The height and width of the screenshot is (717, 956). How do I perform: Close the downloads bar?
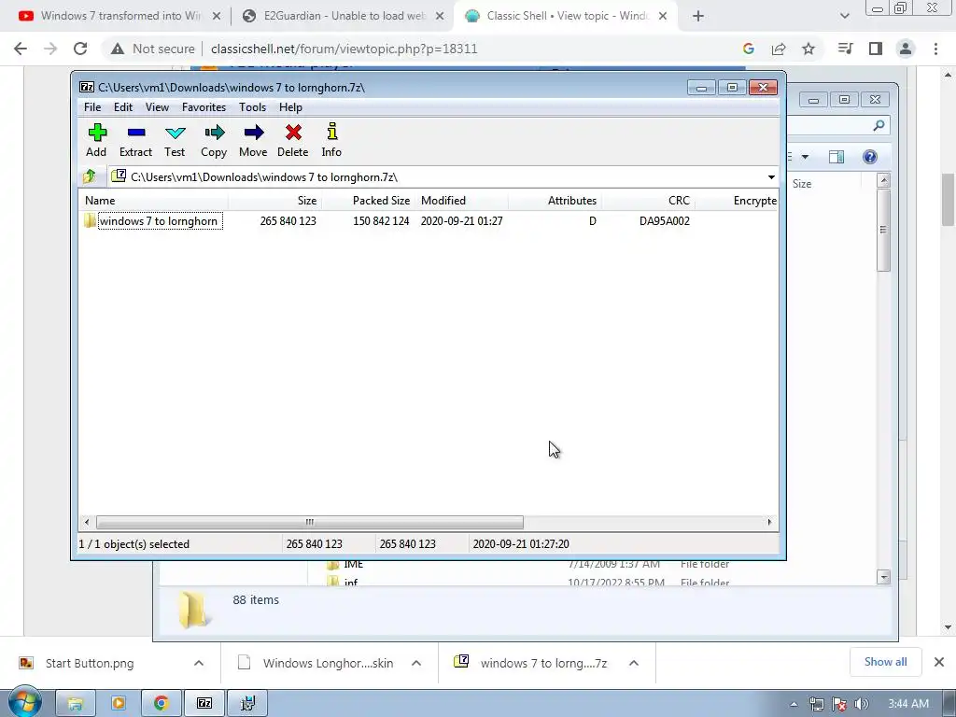click(939, 662)
